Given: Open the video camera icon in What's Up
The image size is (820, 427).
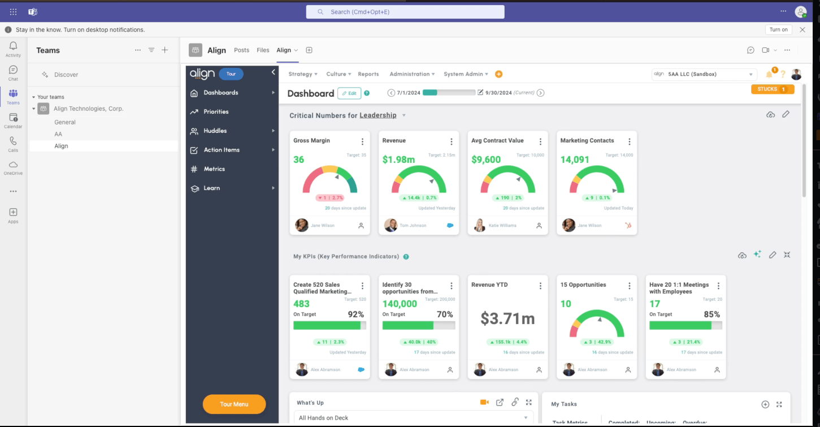Looking at the screenshot, I should point(484,403).
